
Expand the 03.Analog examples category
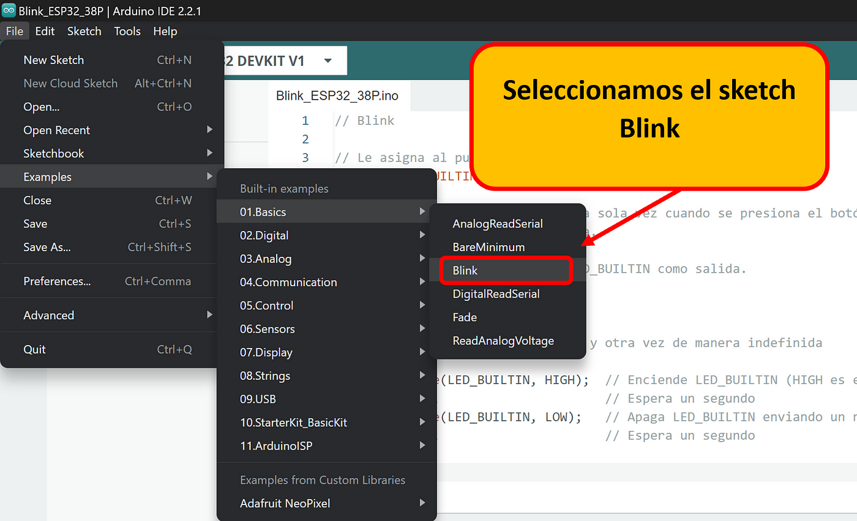[327, 259]
